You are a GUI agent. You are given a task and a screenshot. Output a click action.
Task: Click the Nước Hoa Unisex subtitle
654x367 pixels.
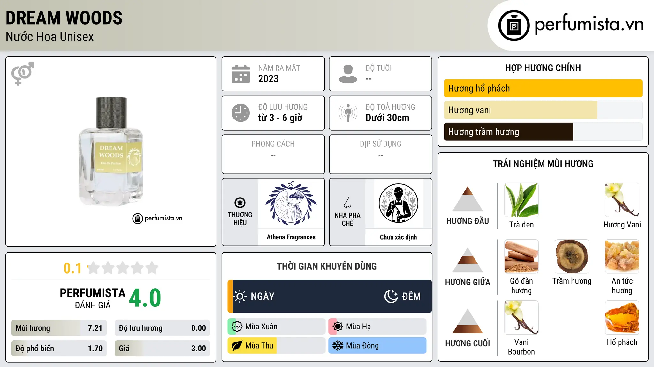[x=50, y=37]
